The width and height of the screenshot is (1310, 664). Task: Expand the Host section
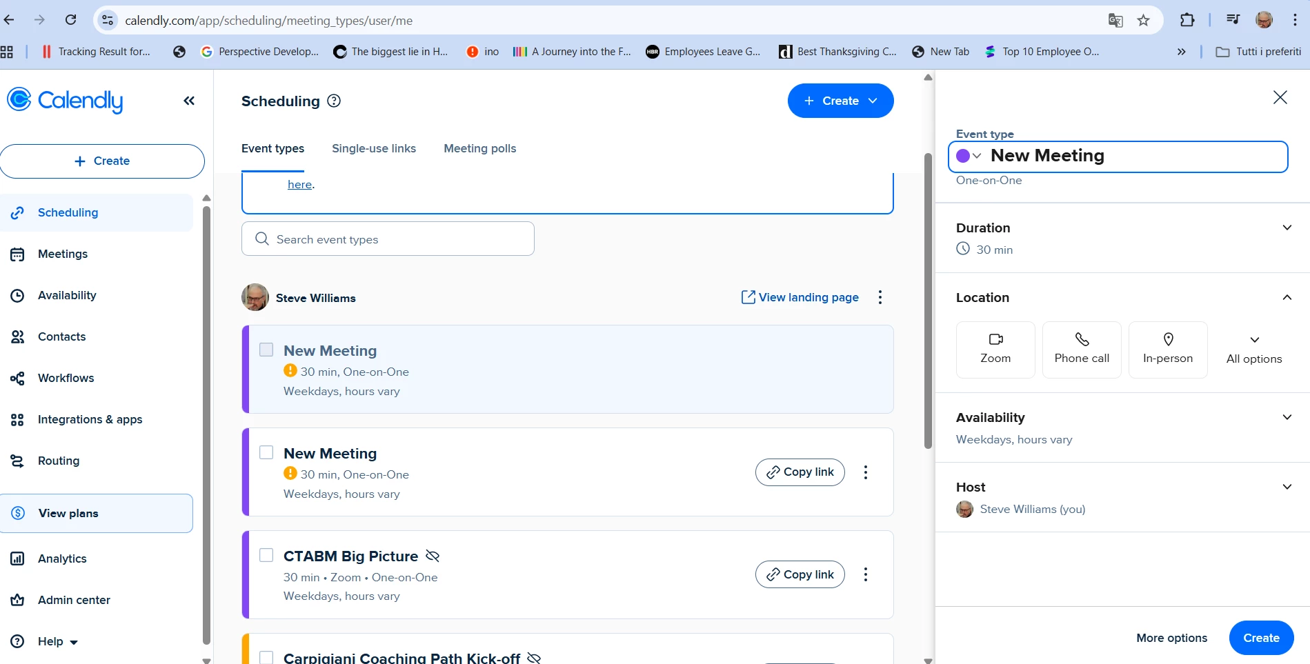(1287, 487)
